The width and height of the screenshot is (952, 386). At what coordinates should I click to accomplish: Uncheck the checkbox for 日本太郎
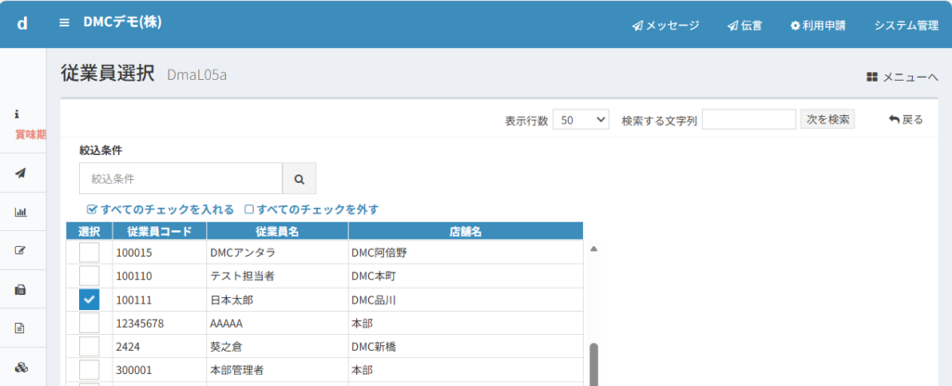pyautogui.click(x=89, y=300)
